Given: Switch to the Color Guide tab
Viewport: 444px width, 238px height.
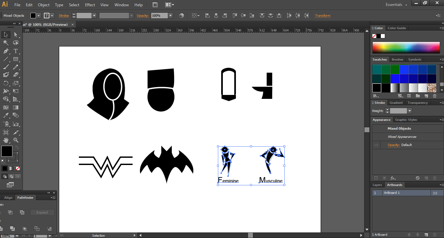Looking at the screenshot, I should pyautogui.click(x=397, y=28).
